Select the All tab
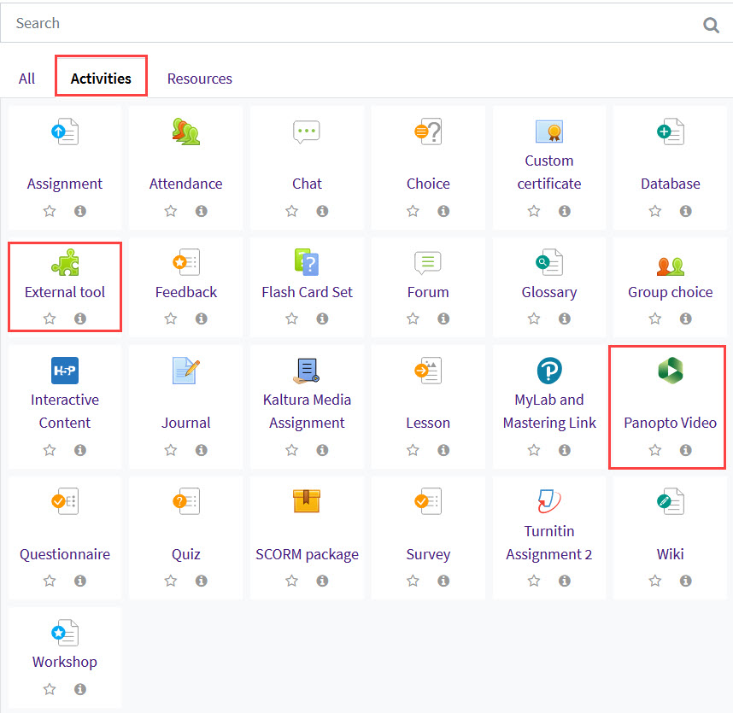733x713 pixels. [26, 78]
